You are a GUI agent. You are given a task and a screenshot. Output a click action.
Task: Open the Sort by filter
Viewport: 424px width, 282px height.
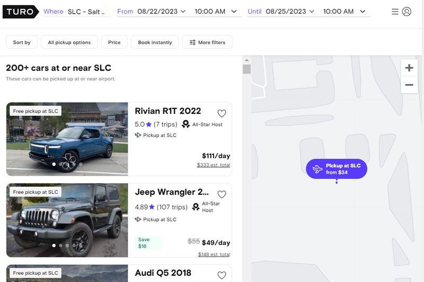coord(22,42)
